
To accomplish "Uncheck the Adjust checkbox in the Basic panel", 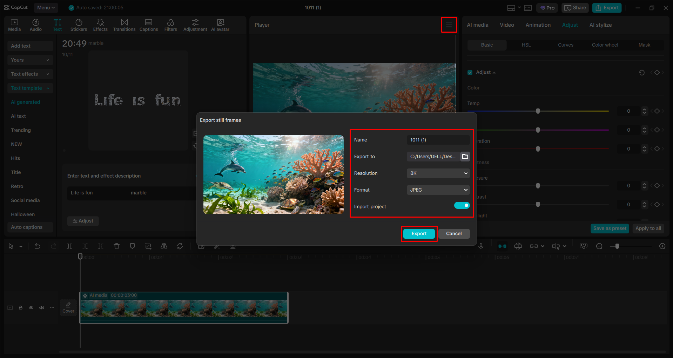I will tap(470, 72).
